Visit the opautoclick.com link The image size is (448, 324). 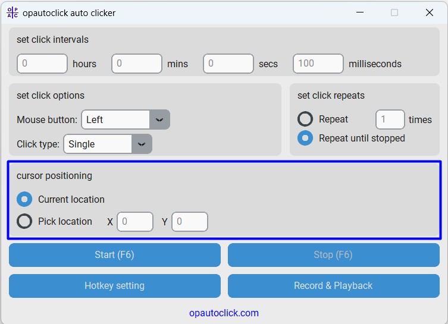click(224, 313)
